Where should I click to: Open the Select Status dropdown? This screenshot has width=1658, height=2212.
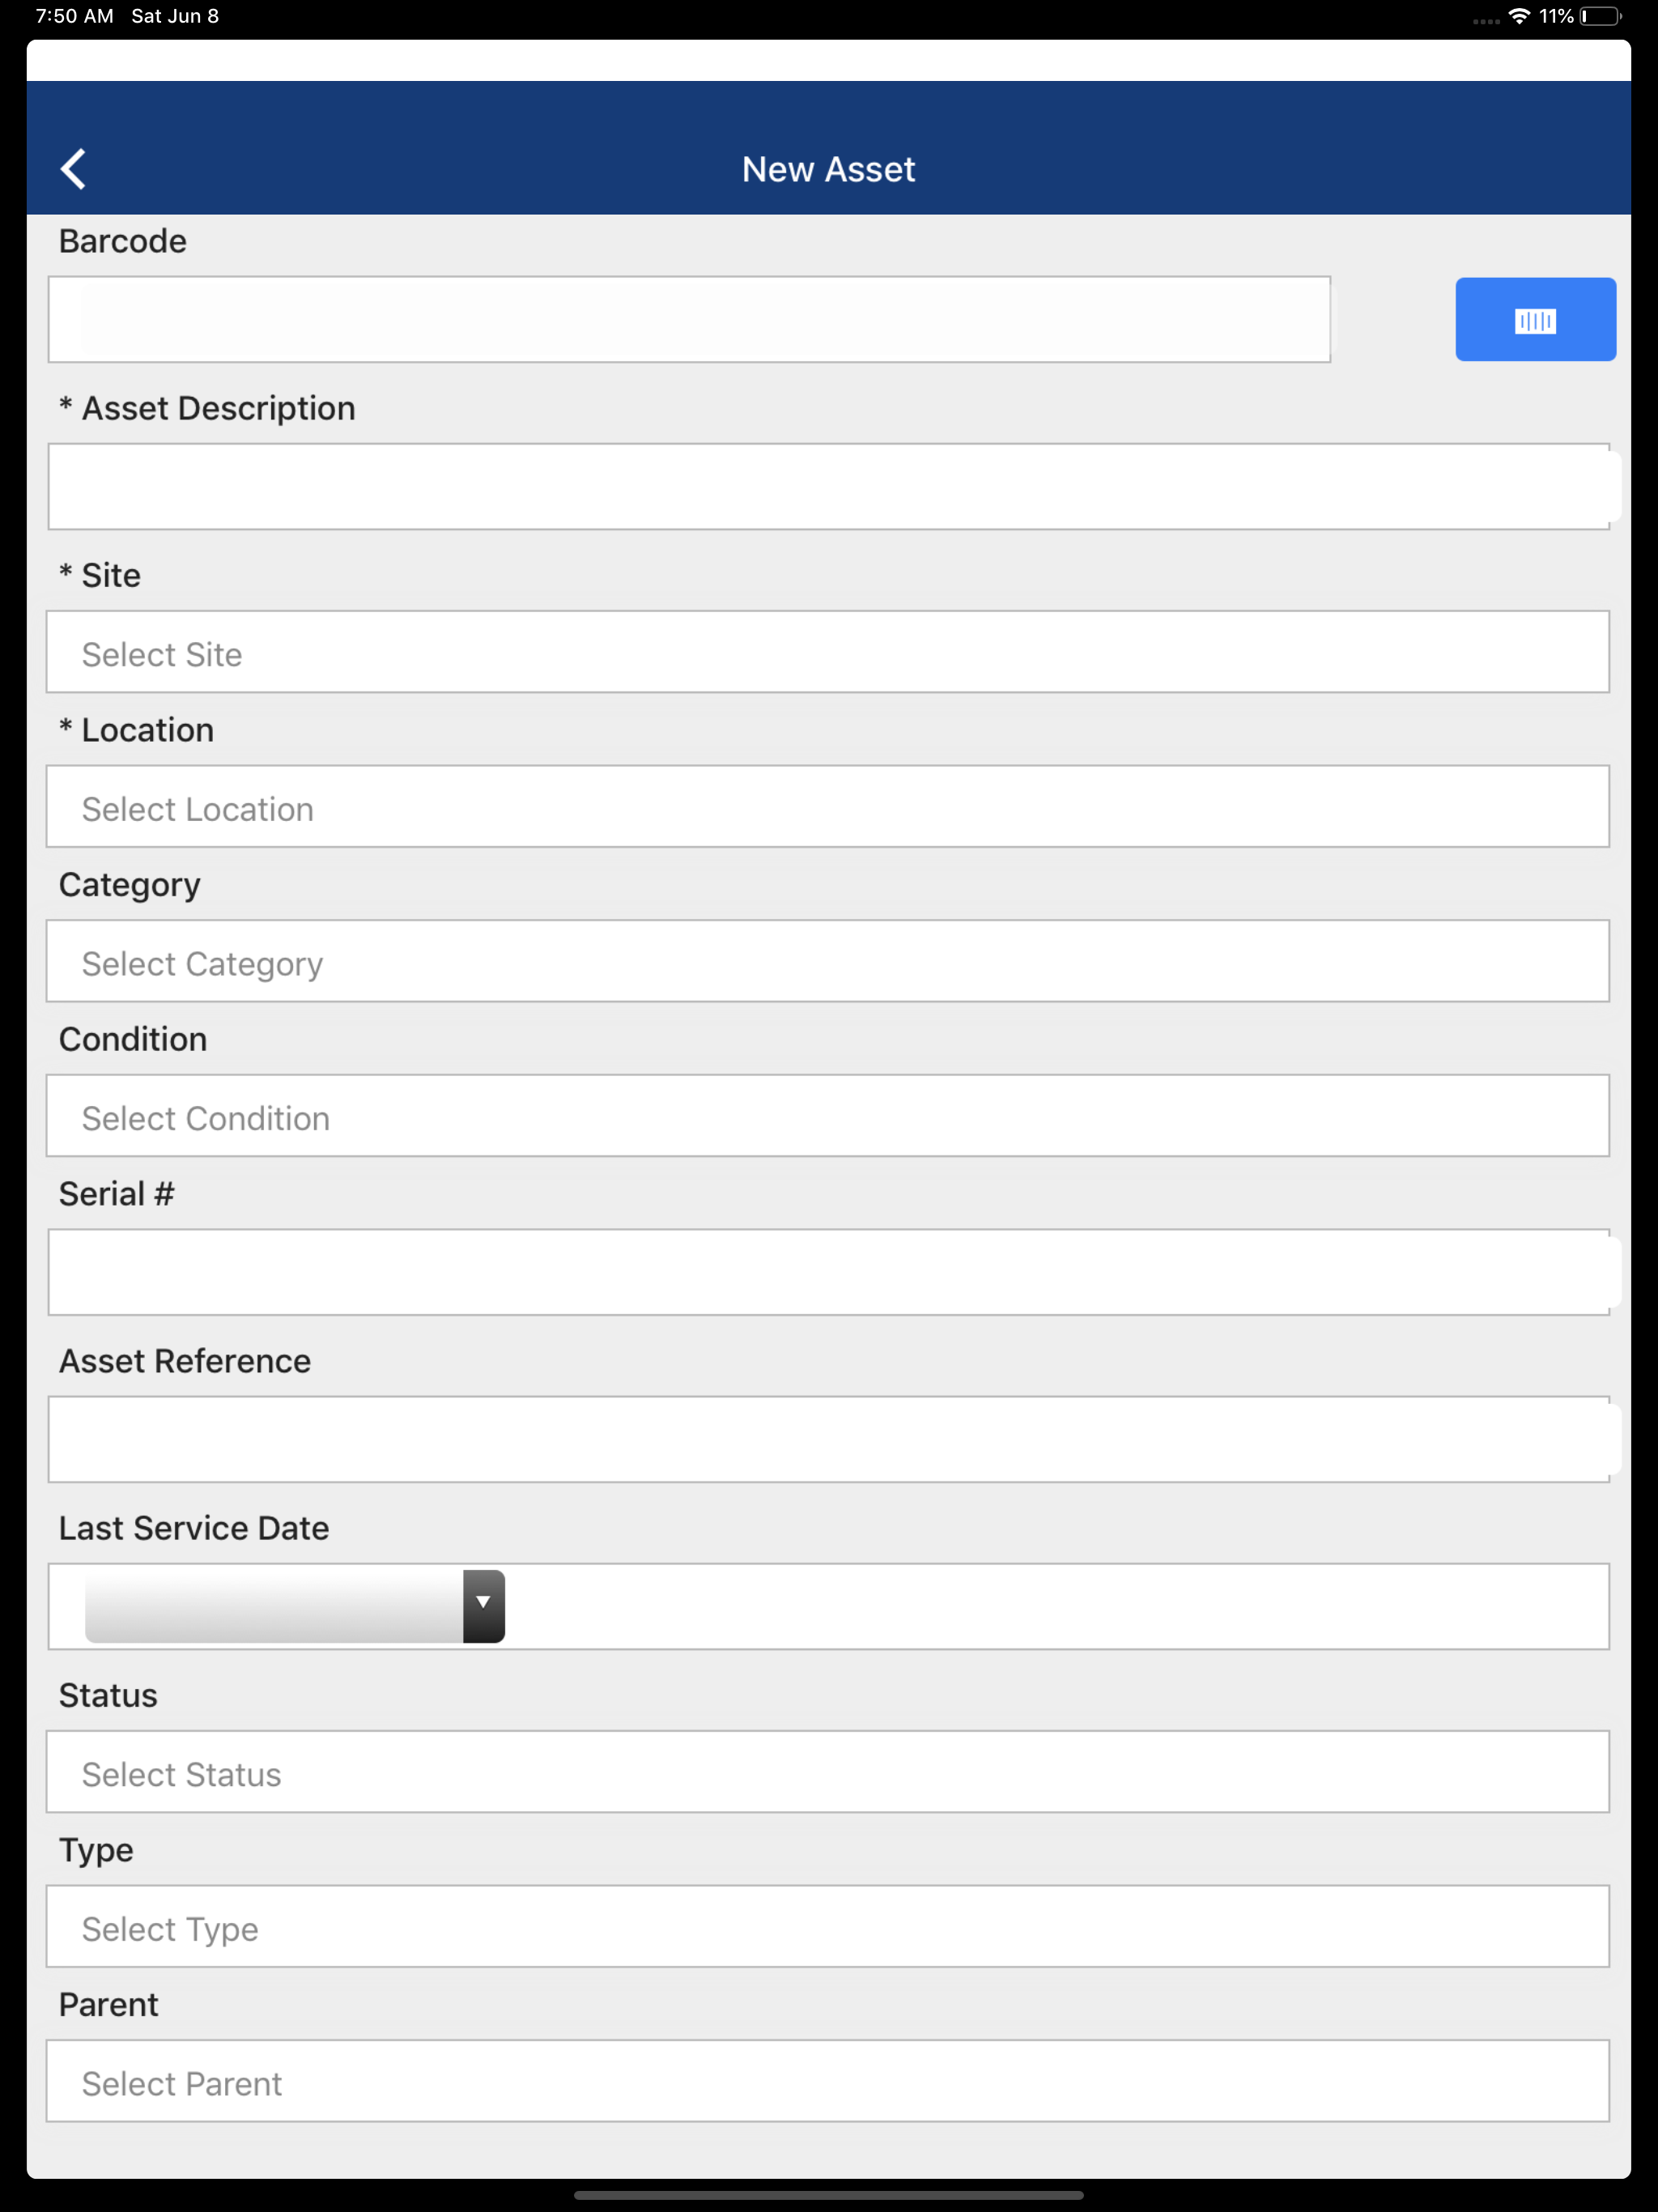(828, 1772)
